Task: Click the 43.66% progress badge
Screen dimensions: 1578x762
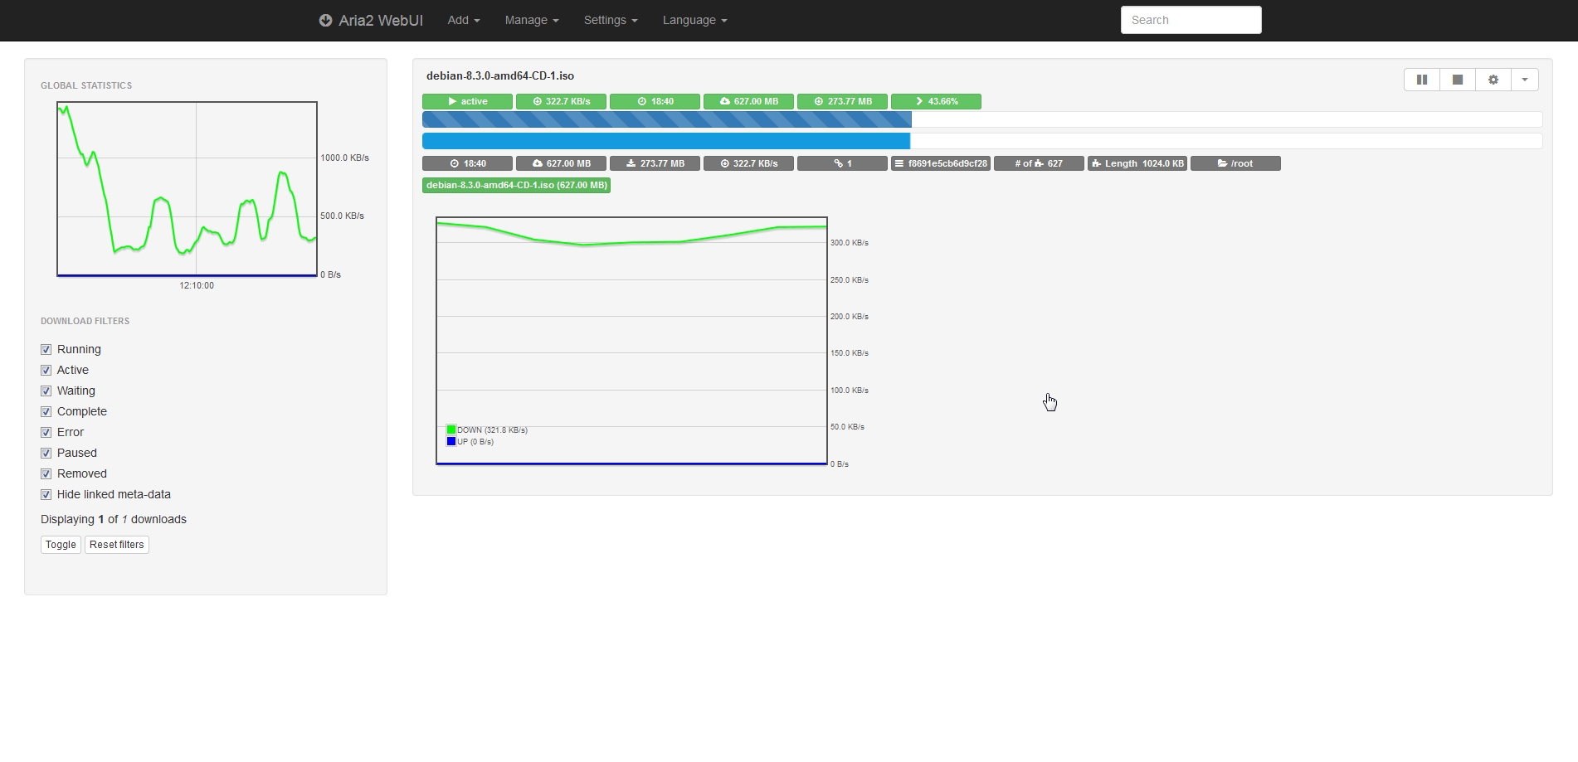Action: tap(936, 101)
